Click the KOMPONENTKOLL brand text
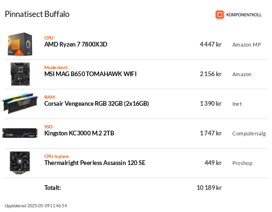This screenshot has height=212, width=272. (244, 15)
